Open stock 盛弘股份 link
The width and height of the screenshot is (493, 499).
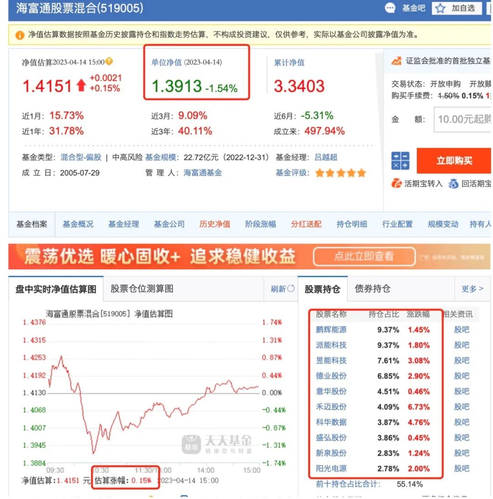pyautogui.click(x=331, y=437)
